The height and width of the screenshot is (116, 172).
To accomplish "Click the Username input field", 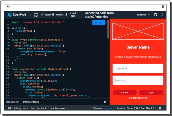I will (x=138, y=68).
